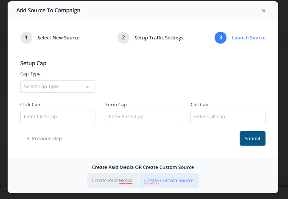Go to the Select New Source step

pyautogui.click(x=59, y=38)
